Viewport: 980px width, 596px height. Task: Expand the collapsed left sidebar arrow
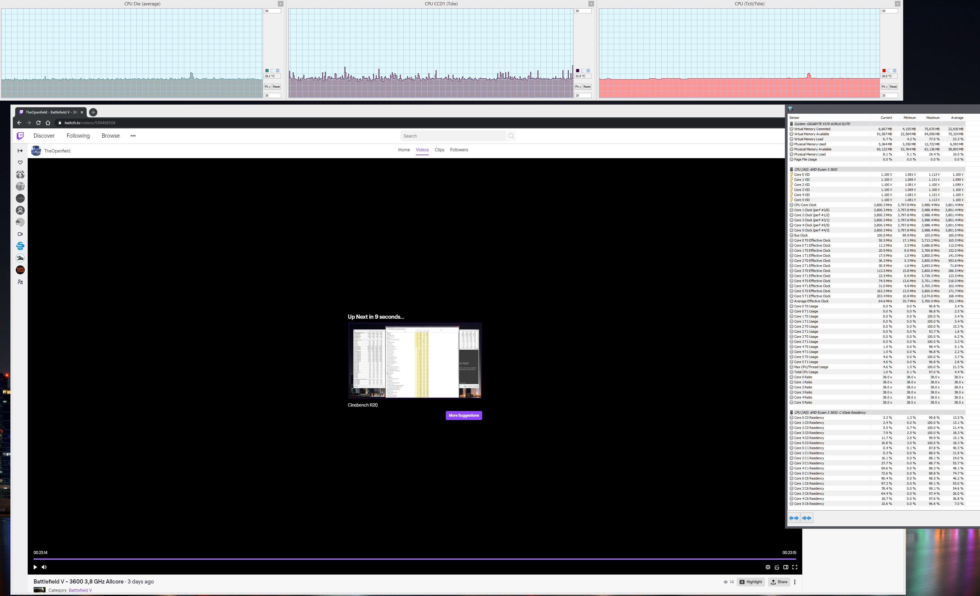click(20, 151)
